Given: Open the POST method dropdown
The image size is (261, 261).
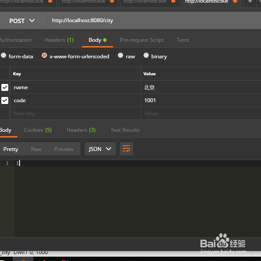Looking at the screenshot, I should pos(22,21).
